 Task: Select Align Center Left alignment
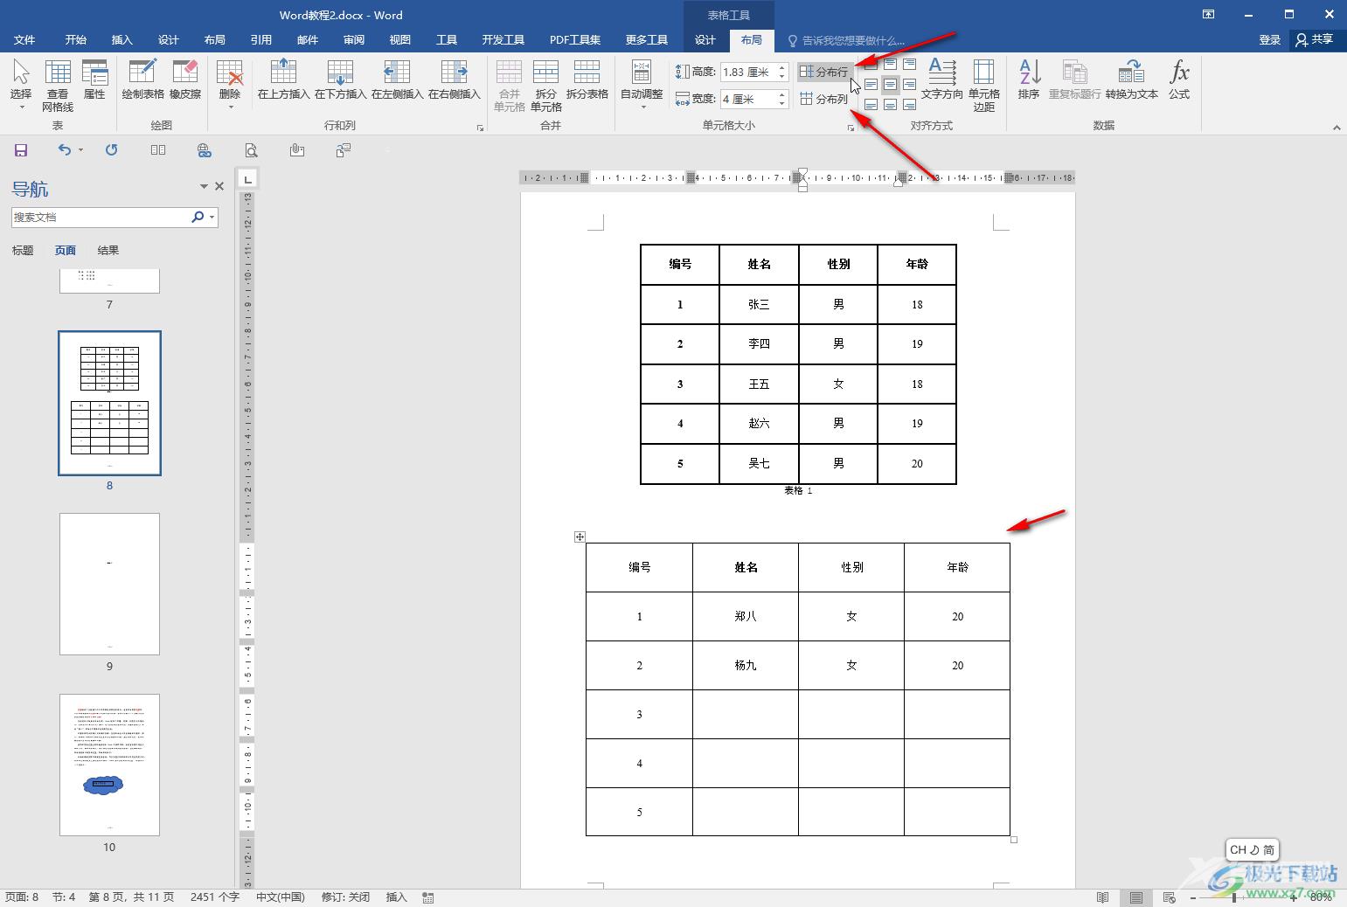click(871, 85)
